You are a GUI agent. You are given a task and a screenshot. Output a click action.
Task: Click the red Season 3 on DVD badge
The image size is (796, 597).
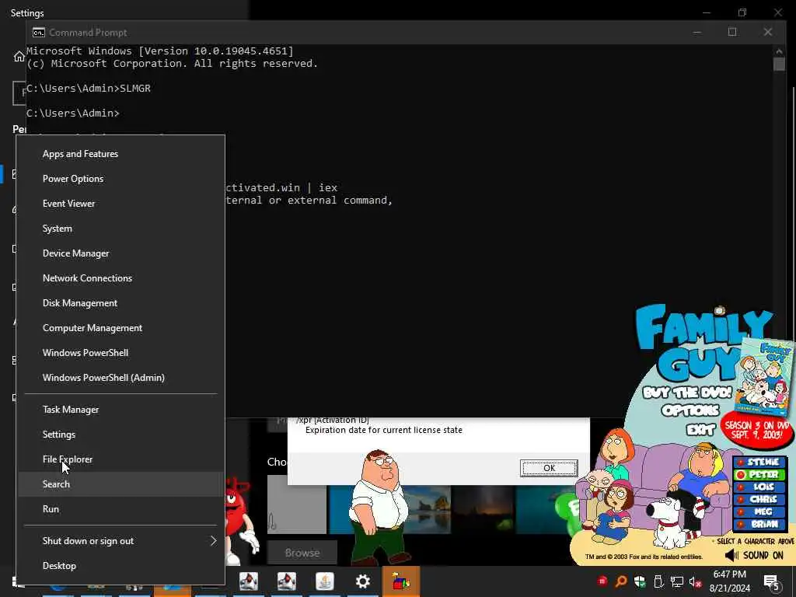tap(757, 430)
